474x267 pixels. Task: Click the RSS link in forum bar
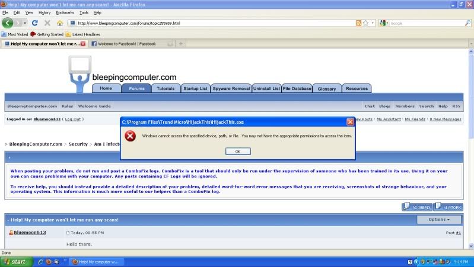pyautogui.click(x=456, y=106)
